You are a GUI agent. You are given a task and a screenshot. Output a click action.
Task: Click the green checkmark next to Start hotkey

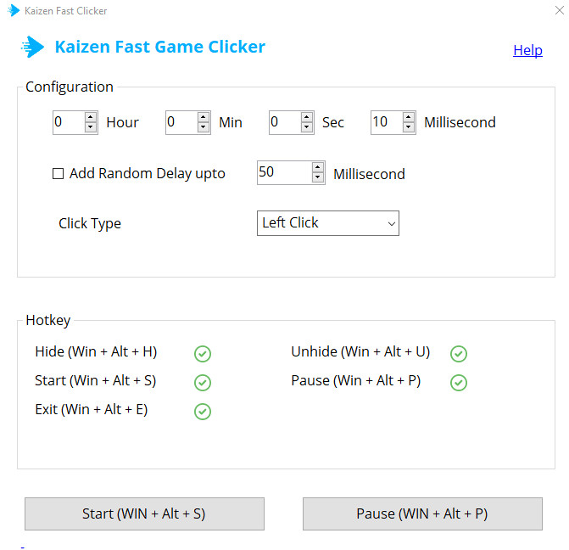click(203, 383)
